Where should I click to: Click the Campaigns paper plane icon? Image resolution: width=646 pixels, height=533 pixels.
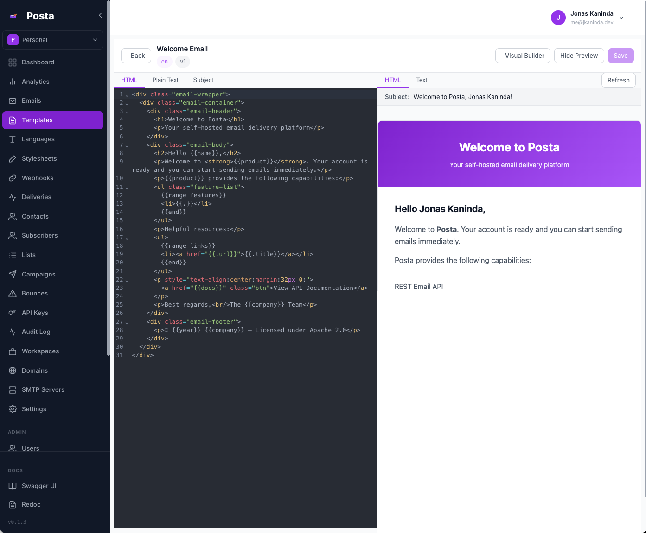point(13,274)
